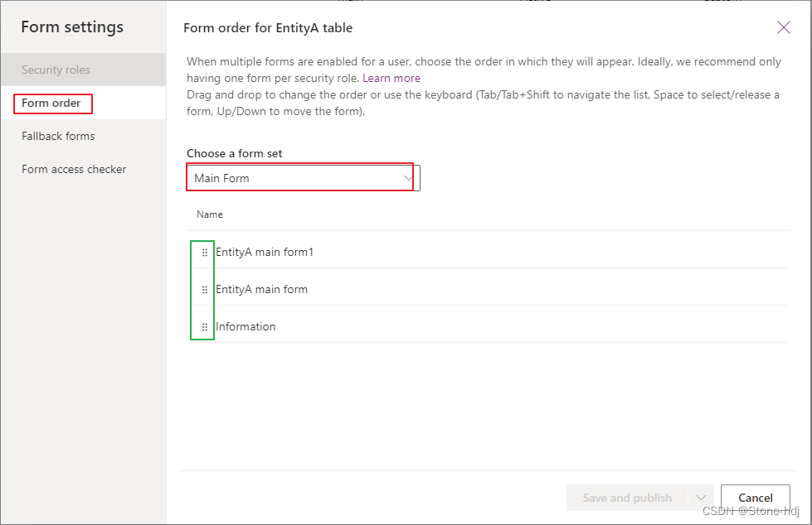812x525 pixels.
Task: Expand the Save and publish split-button arrow
Action: [702, 498]
